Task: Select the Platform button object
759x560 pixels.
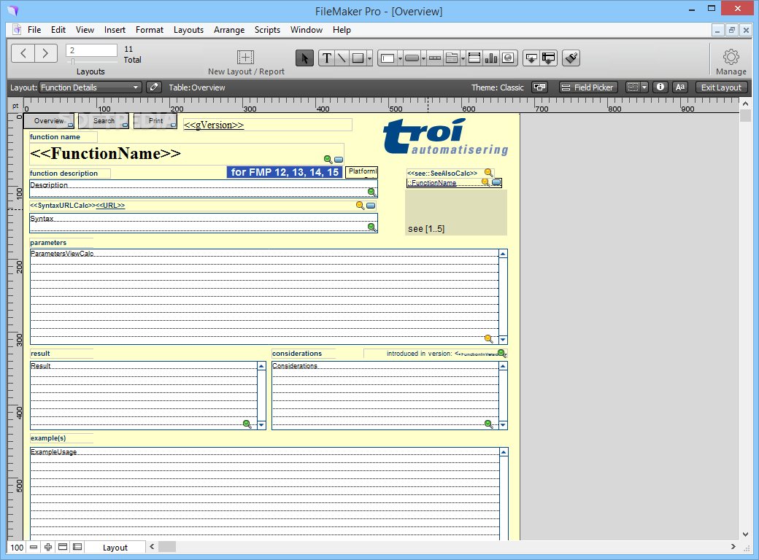Action: (x=361, y=171)
